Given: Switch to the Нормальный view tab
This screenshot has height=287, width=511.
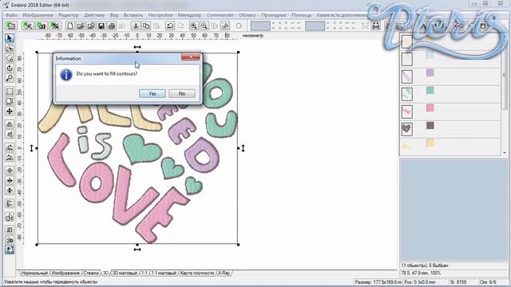Looking at the screenshot, I should (34, 273).
